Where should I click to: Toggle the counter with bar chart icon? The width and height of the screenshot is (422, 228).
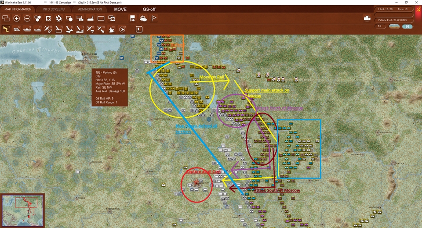pos(80,18)
